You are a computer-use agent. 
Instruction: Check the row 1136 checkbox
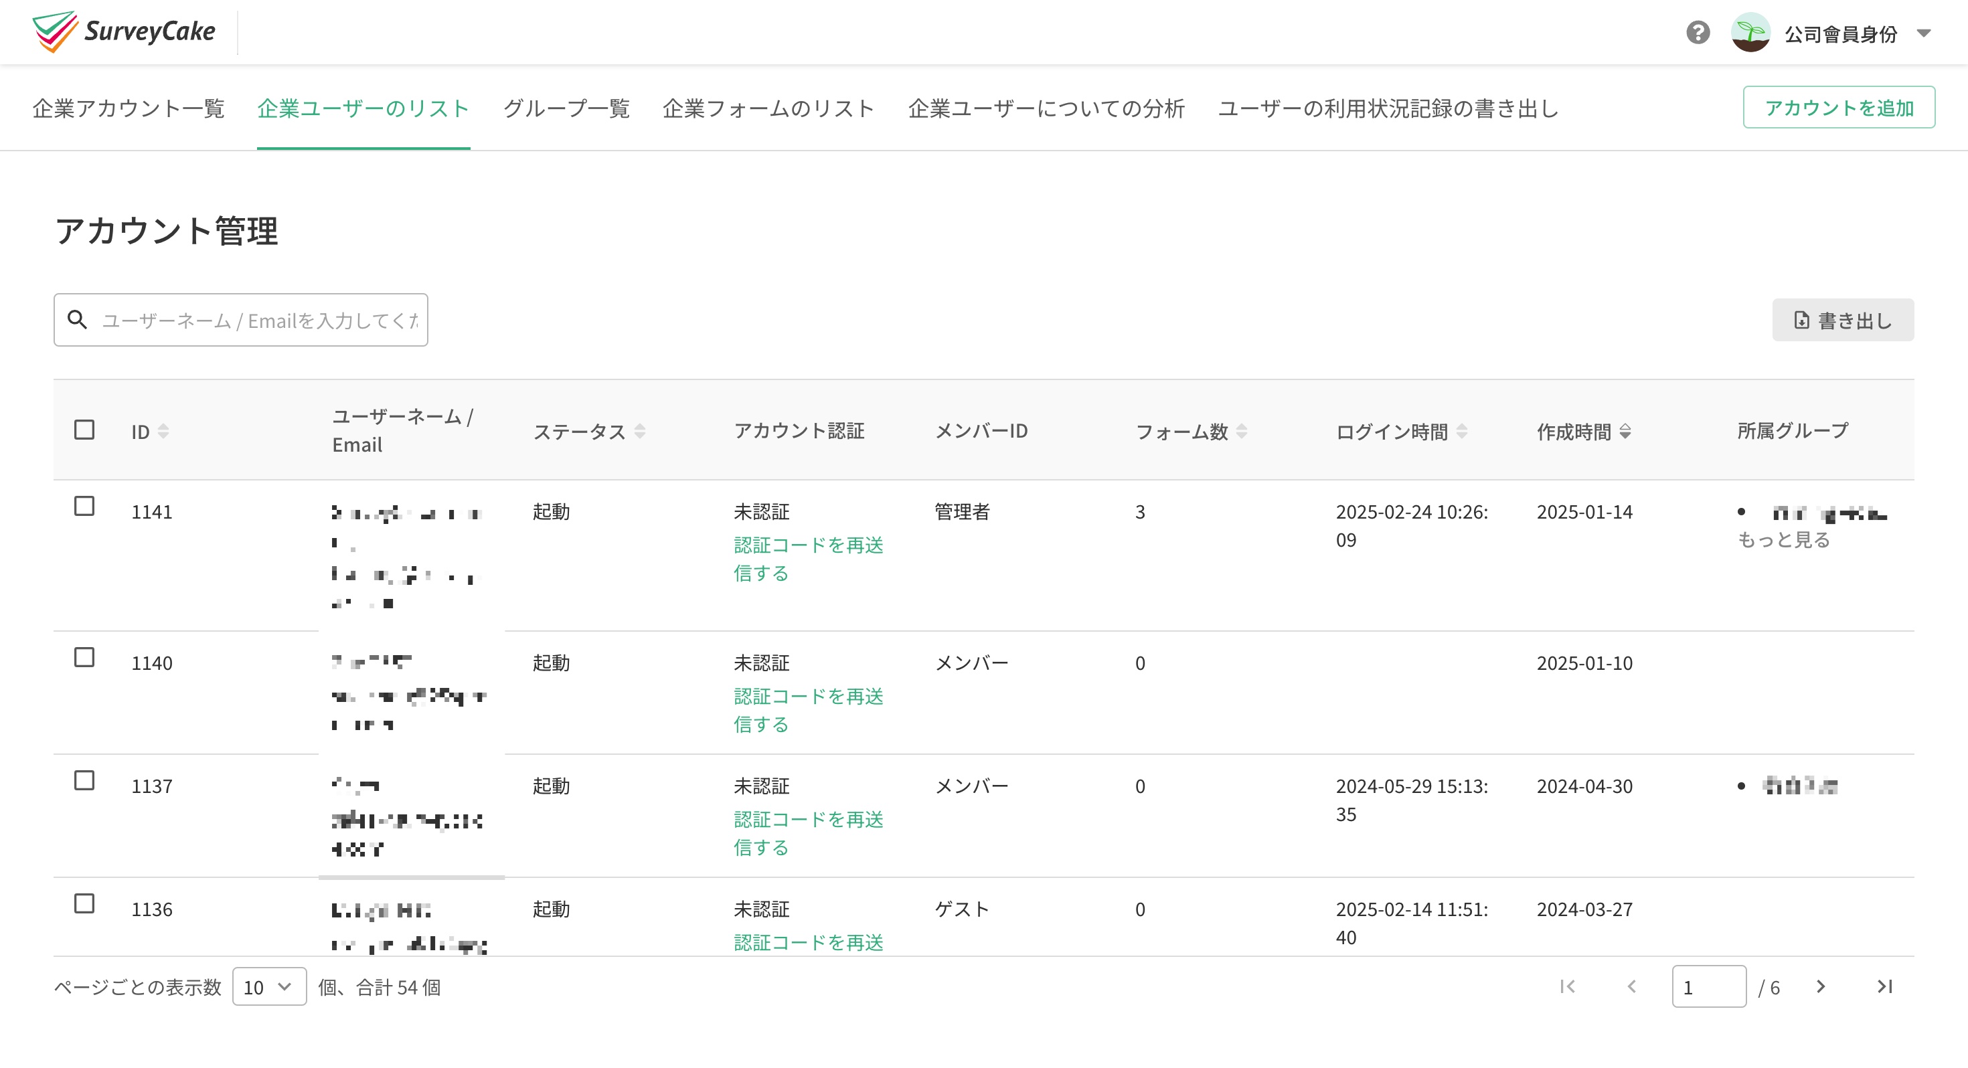(84, 904)
